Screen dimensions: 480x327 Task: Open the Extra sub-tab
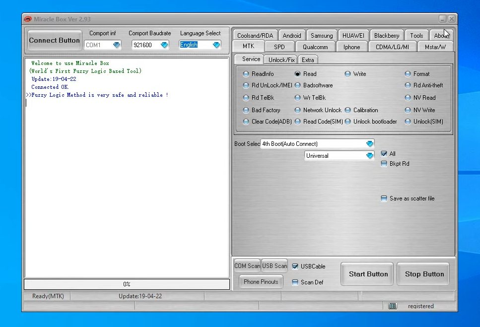pyautogui.click(x=308, y=60)
